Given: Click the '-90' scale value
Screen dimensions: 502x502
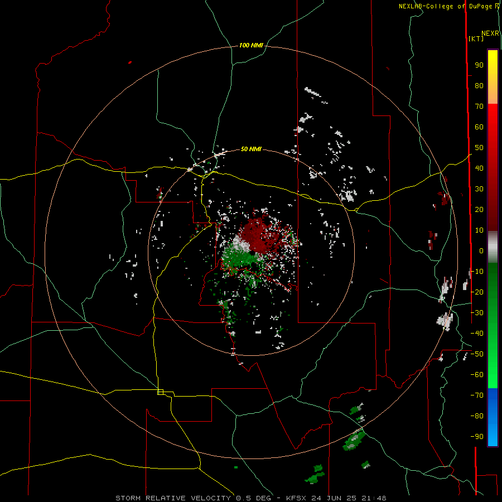Looking at the screenshot, I should tap(477, 437).
